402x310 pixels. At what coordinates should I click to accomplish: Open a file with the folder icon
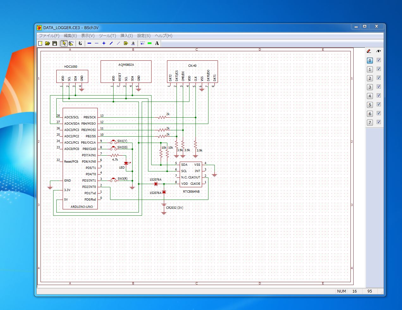47,43
